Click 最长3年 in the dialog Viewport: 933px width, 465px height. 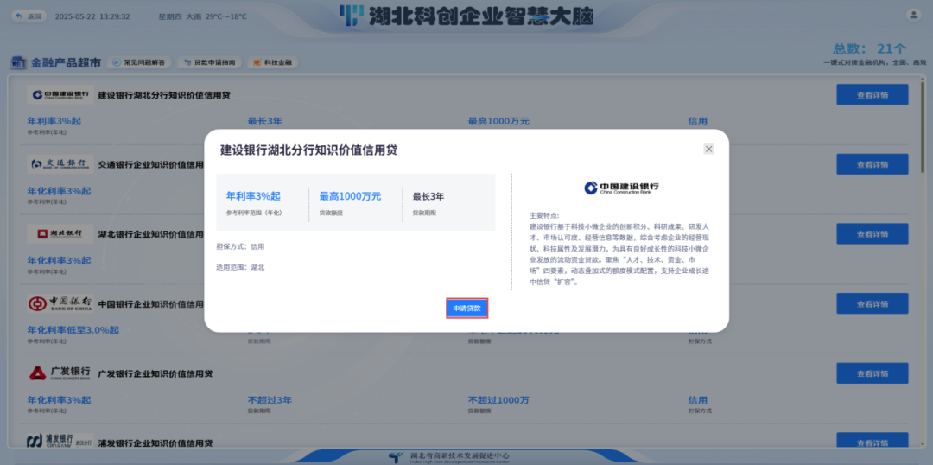[428, 196]
